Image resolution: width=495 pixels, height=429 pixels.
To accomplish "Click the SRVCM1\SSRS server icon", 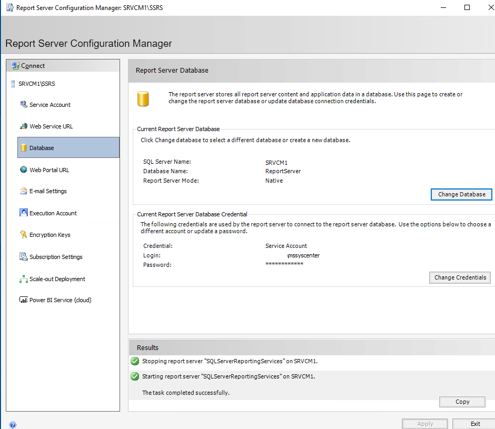I will click(x=13, y=84).
